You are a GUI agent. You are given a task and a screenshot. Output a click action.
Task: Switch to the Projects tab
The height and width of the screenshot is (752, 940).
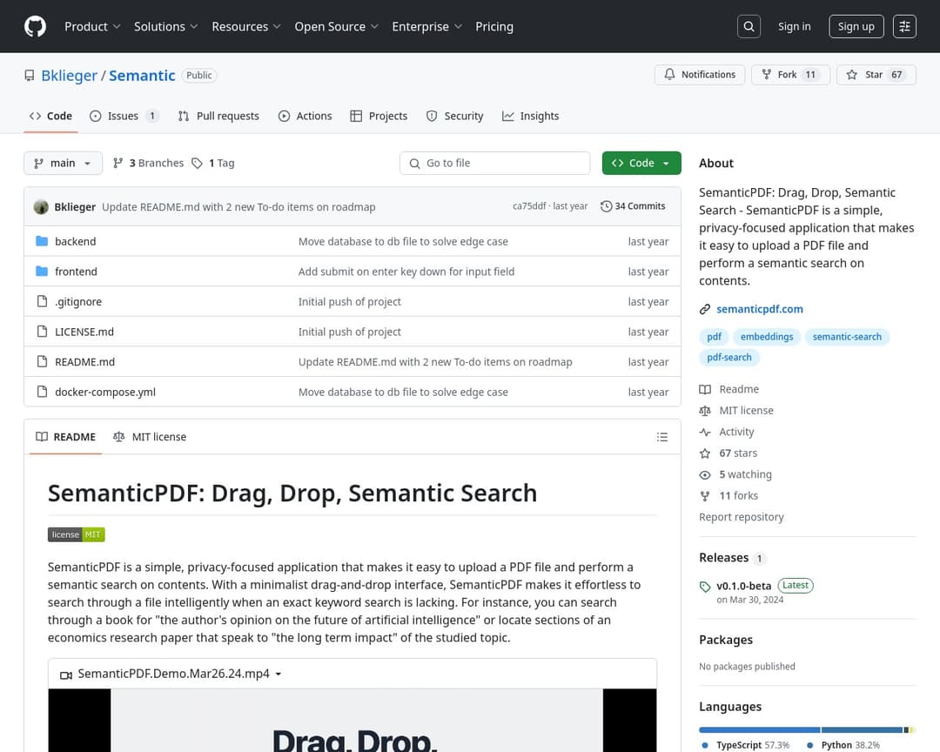click(379, 116)
